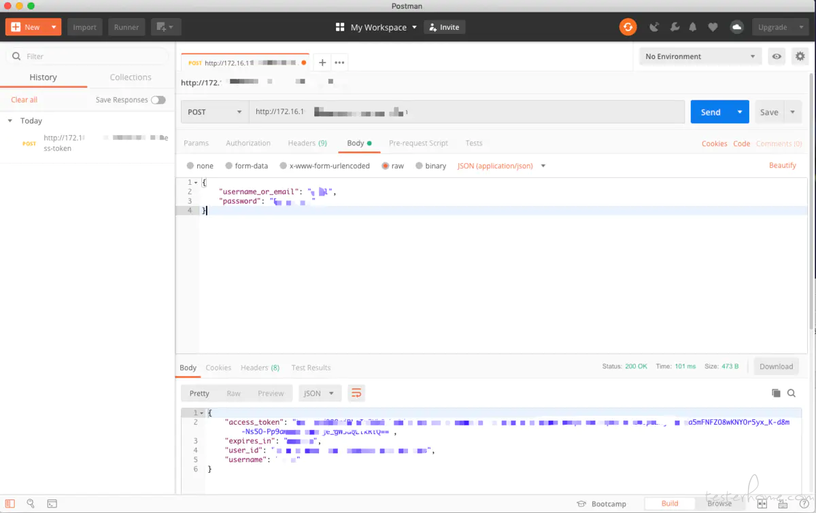Open the Pre-request Script tab
The height and width of the screenshot is (513, 816).
pos(418,143)
